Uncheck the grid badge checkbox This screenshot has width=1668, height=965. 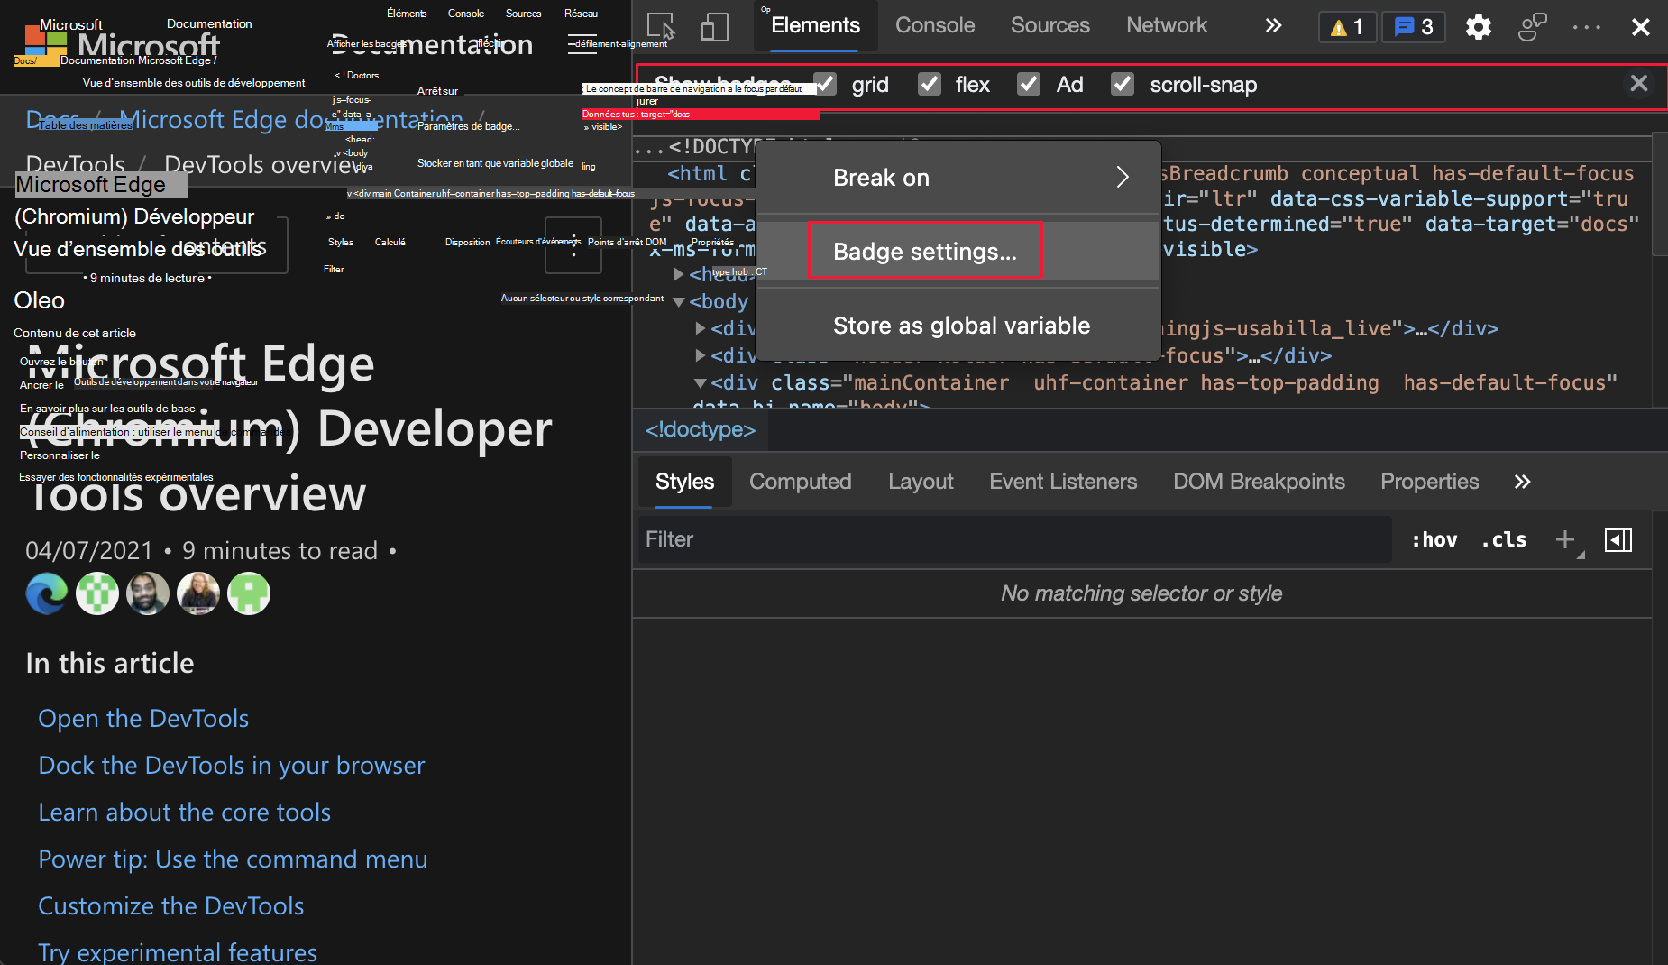[x=825, y=85]
